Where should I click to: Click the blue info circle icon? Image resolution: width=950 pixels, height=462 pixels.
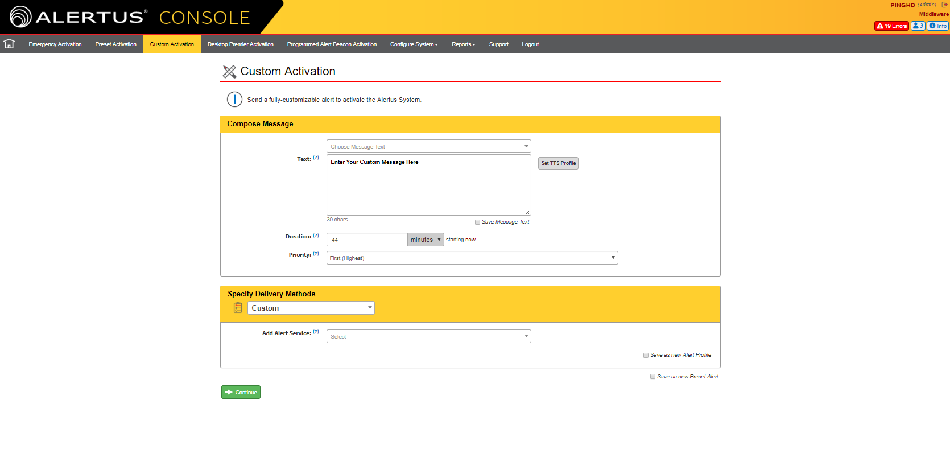234,99
